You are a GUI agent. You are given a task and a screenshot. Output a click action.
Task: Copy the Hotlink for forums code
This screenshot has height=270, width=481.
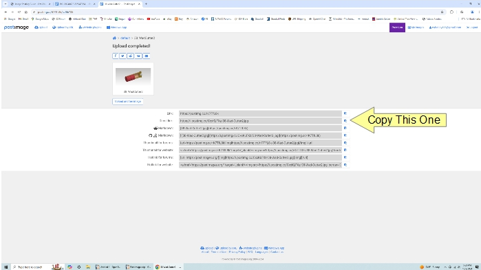click(345, 157)
